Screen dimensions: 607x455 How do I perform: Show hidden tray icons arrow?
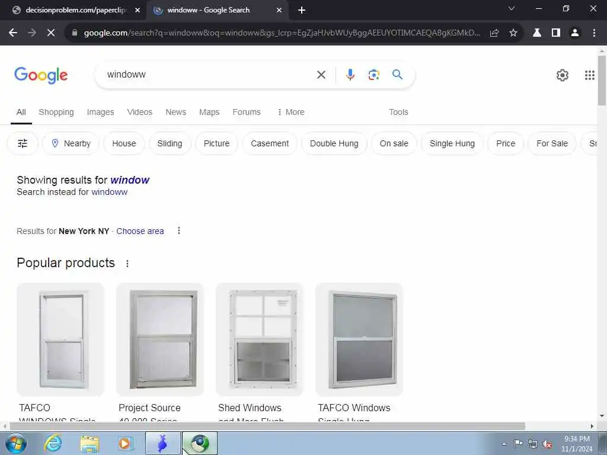(504, 444)
